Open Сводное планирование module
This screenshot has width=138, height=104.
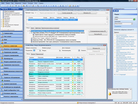point(11,55)
